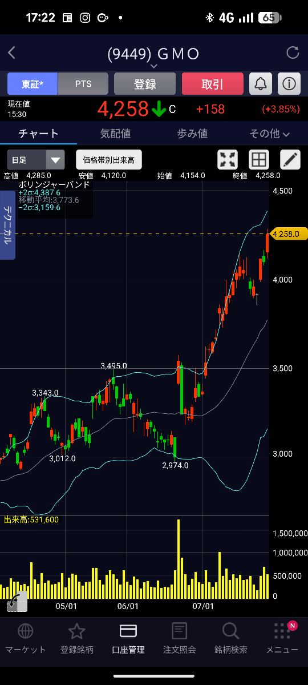
Task: Tap the 4,258.0 price tag on the axis
Action: click(289, 233)
